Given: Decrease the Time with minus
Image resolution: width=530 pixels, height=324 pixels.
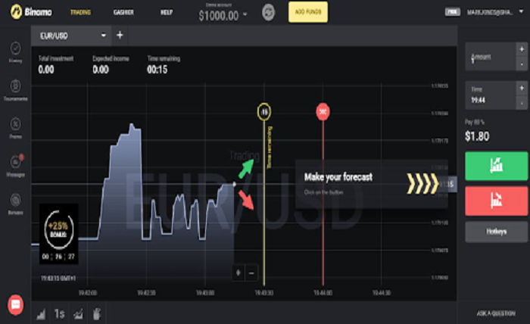Looking at the screenshot, I should (522, 102).
